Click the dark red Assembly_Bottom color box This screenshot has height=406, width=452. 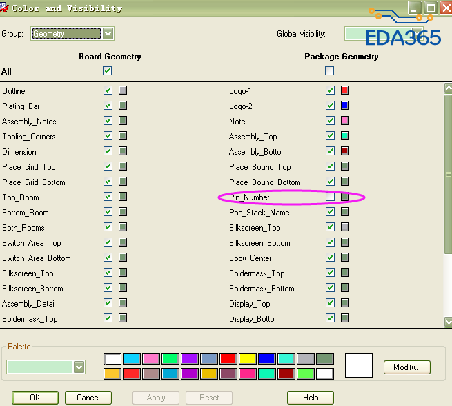[345, 151]
